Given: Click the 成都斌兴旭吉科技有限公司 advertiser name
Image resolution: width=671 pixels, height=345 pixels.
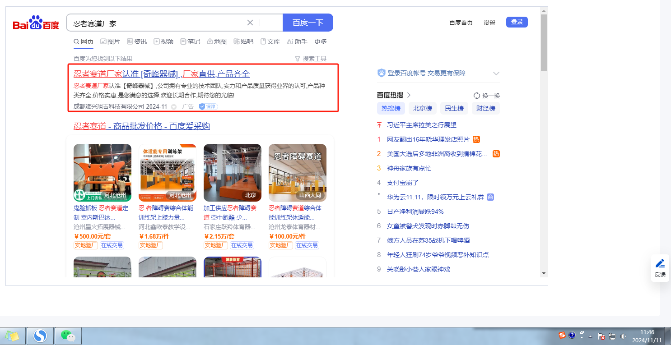Looking at the screenshot, I should pos(109,107).
